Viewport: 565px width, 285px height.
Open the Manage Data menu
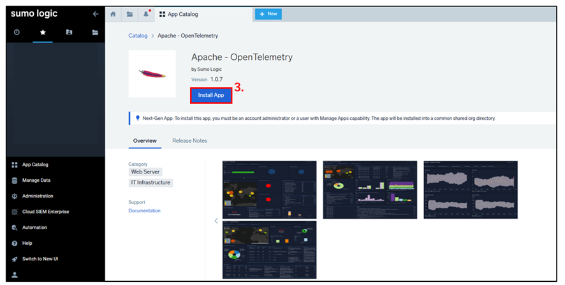36,180
